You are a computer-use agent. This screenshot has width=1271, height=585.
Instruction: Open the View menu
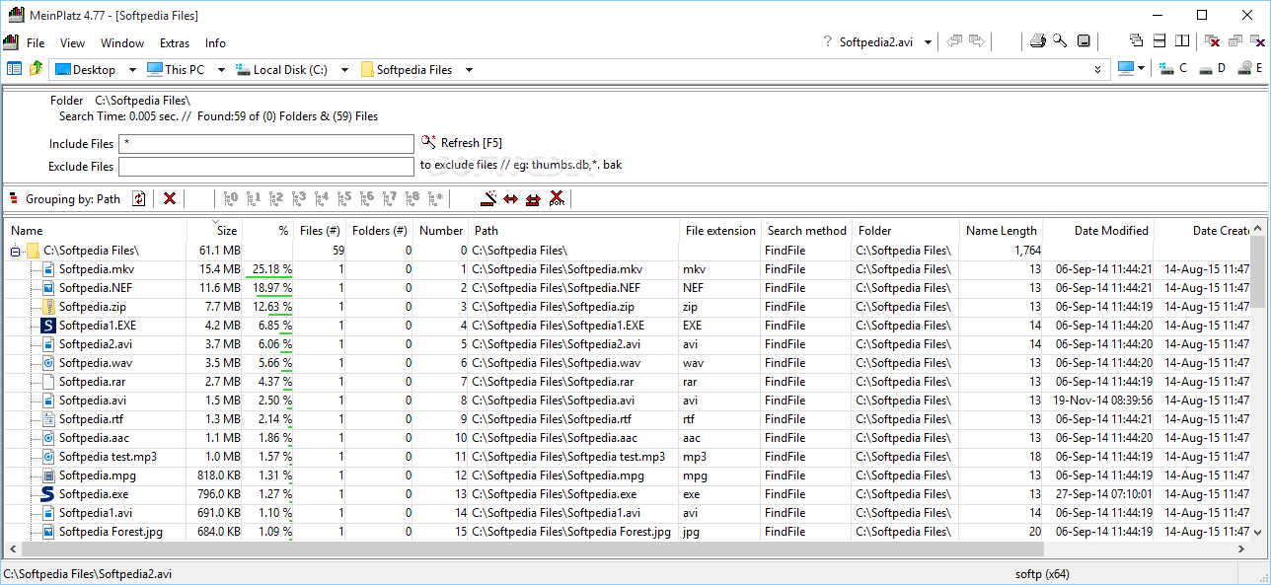[72, 42]
